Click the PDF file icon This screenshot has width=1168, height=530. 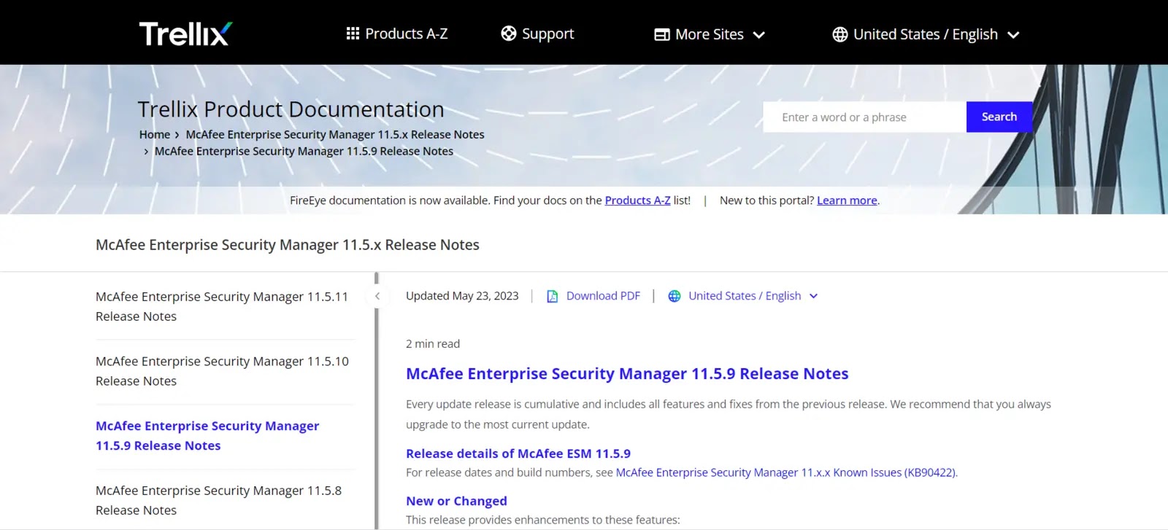(553, 296)
